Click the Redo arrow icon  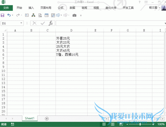[18, 15]
